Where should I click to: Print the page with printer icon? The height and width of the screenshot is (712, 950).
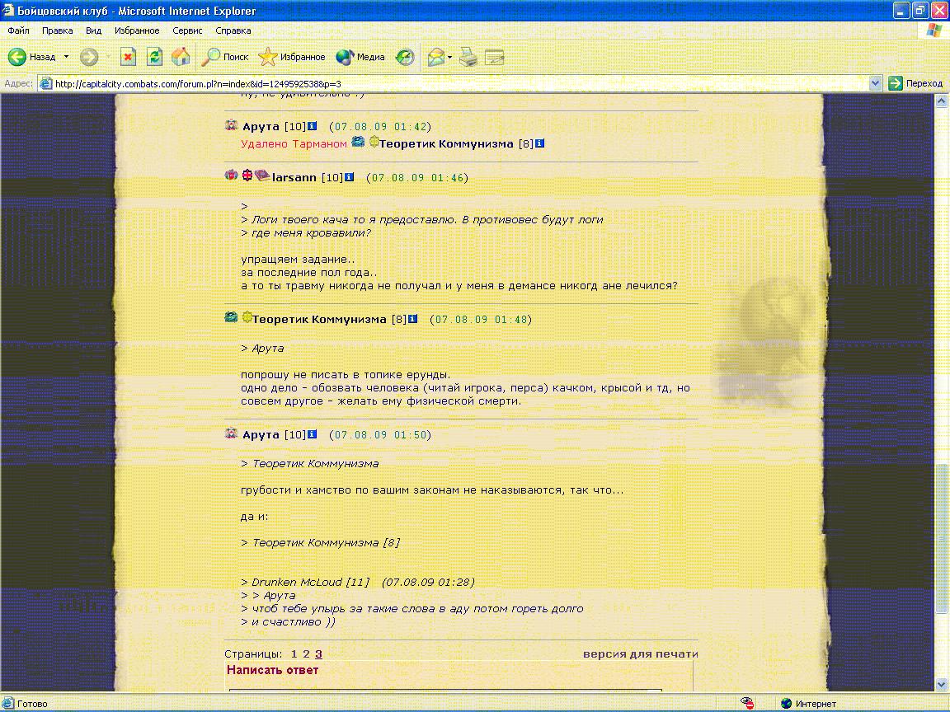(468, 57)
